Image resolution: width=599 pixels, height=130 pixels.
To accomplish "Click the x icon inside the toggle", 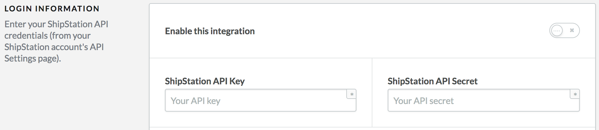I will (x=572, y=30).
